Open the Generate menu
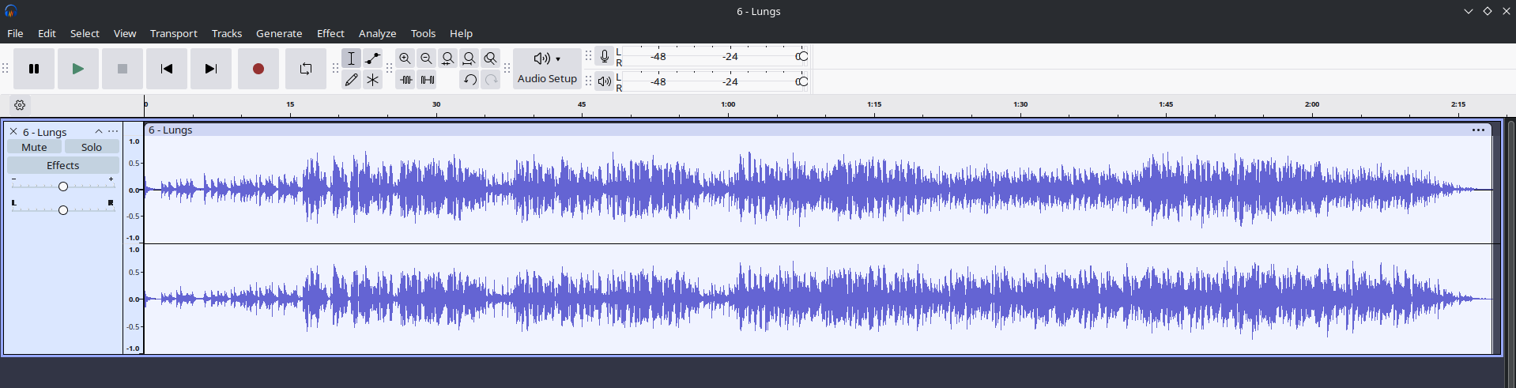This screenshot has height=388, width=1516. pos(279,33)
